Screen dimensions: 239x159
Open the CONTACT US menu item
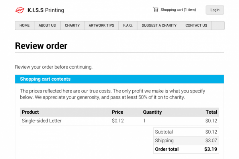tap(196, 25)
